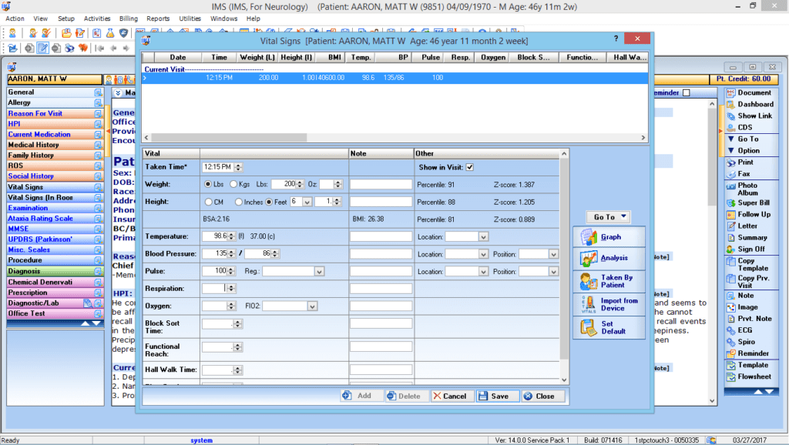The image size is (789, 445).
Task: Click the Graph icon button
Action: pos(588,237)
